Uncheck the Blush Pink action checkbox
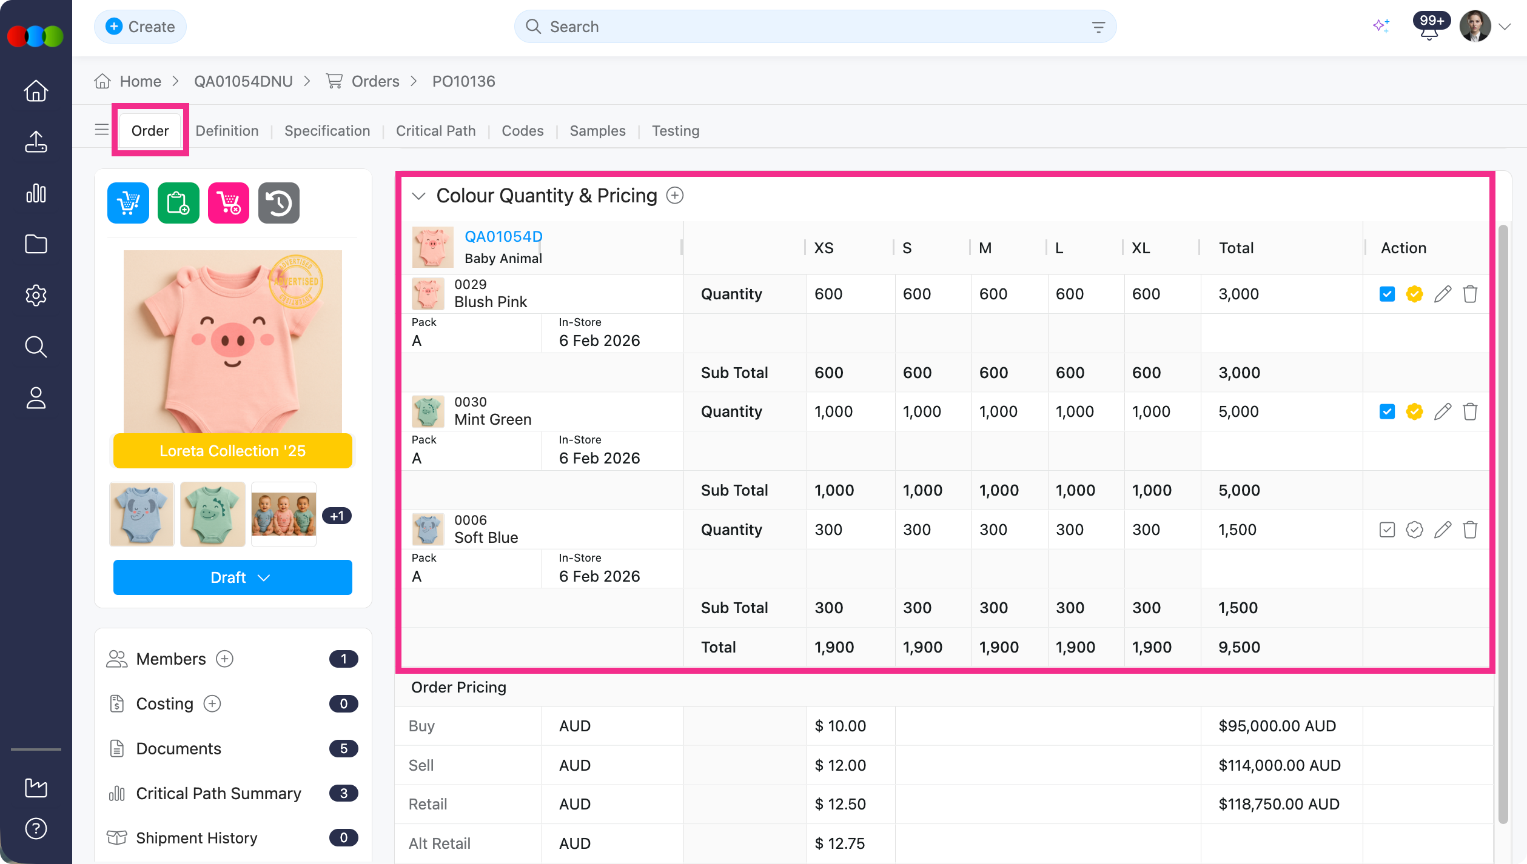This screenshot has height=864, width=1527. pyautogui.click(x=1387, y=293)
